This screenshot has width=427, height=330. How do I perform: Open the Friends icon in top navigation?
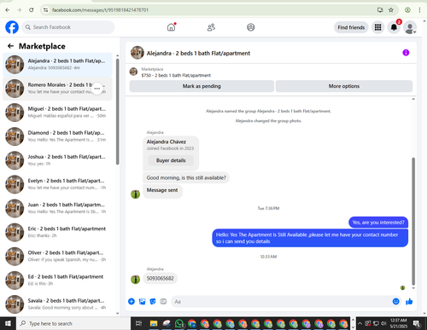click(211, 27)
